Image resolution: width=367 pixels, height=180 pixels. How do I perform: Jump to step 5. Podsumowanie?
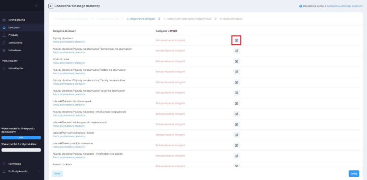coord(231,19)
